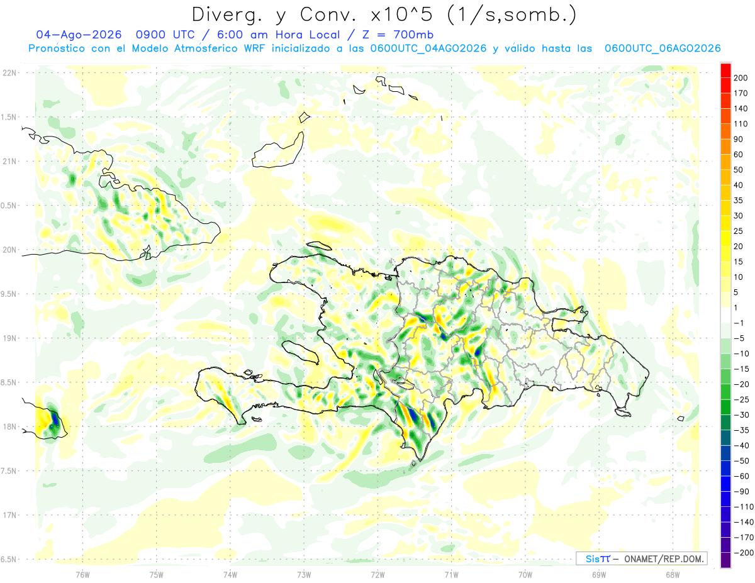This screenshot has width=755, height=583.
Task: Click the negative "-15" legend value
Action: 742,369
